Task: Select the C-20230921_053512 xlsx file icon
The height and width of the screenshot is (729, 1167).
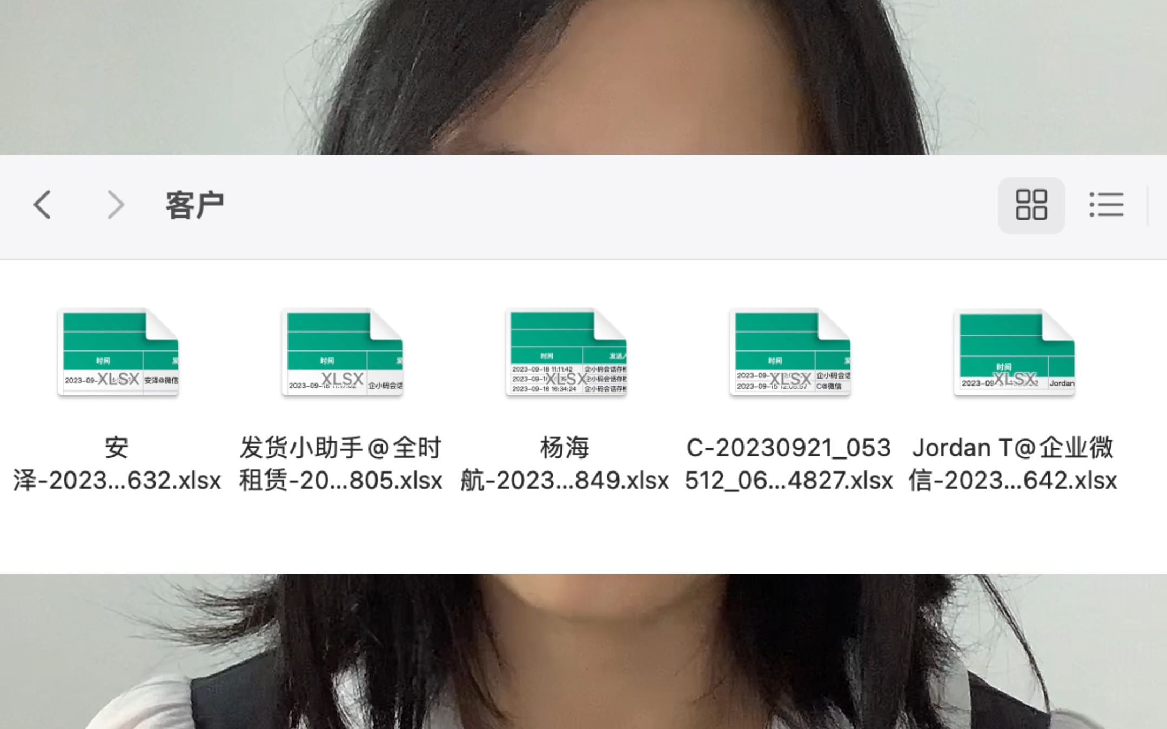Action: (790, 352)
